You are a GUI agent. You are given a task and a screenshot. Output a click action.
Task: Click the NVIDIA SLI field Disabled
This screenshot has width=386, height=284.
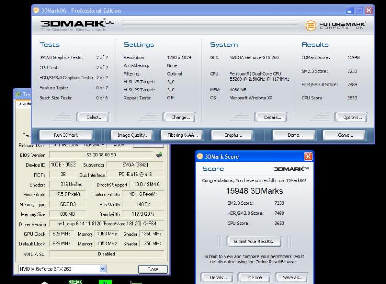(x=107, y=254)
